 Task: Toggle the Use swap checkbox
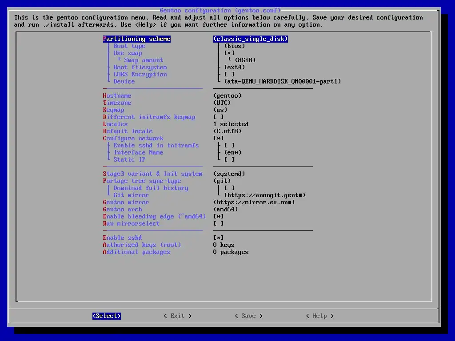[x=229, y=53]
